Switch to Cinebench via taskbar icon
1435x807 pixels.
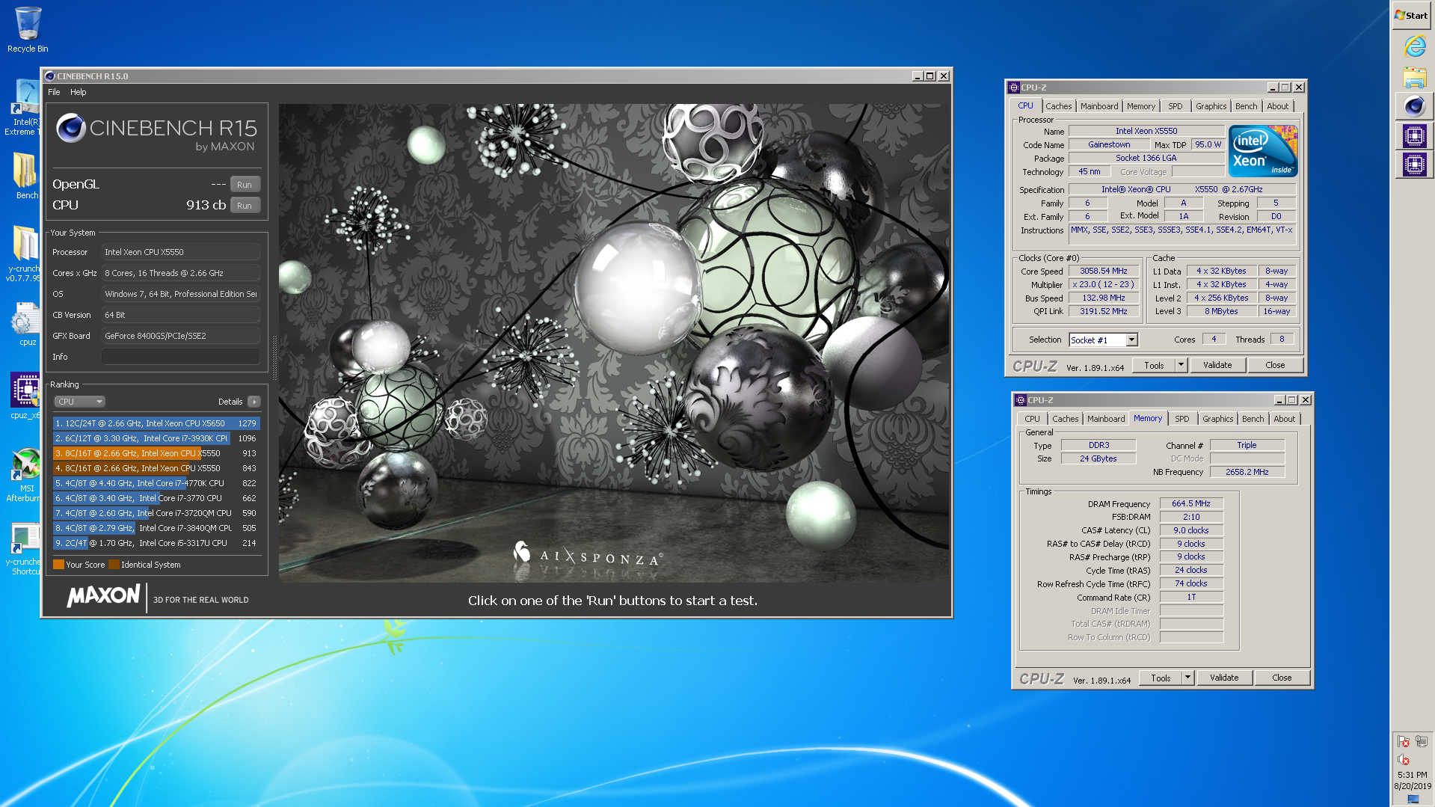click(1414, 106)
